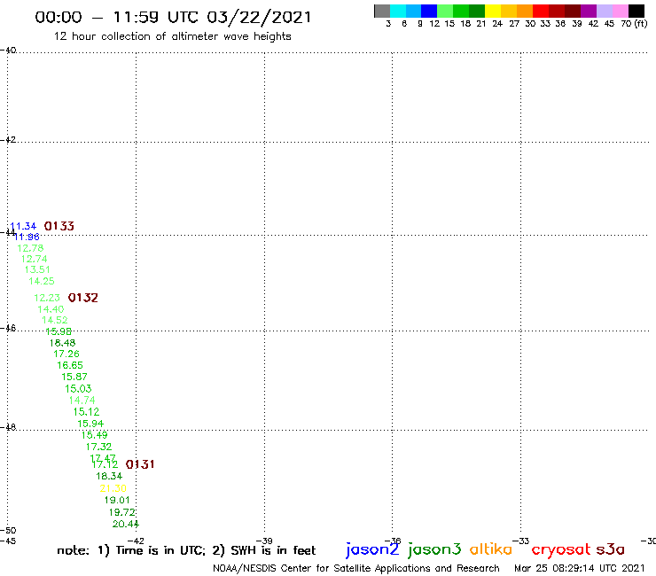
Task: Click the 'note: 1) Time is in UTC' text
Action: (x=131, y=550)
